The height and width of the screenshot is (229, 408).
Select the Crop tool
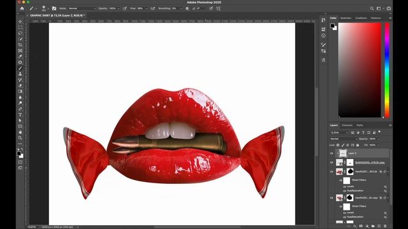pos(20,45)
